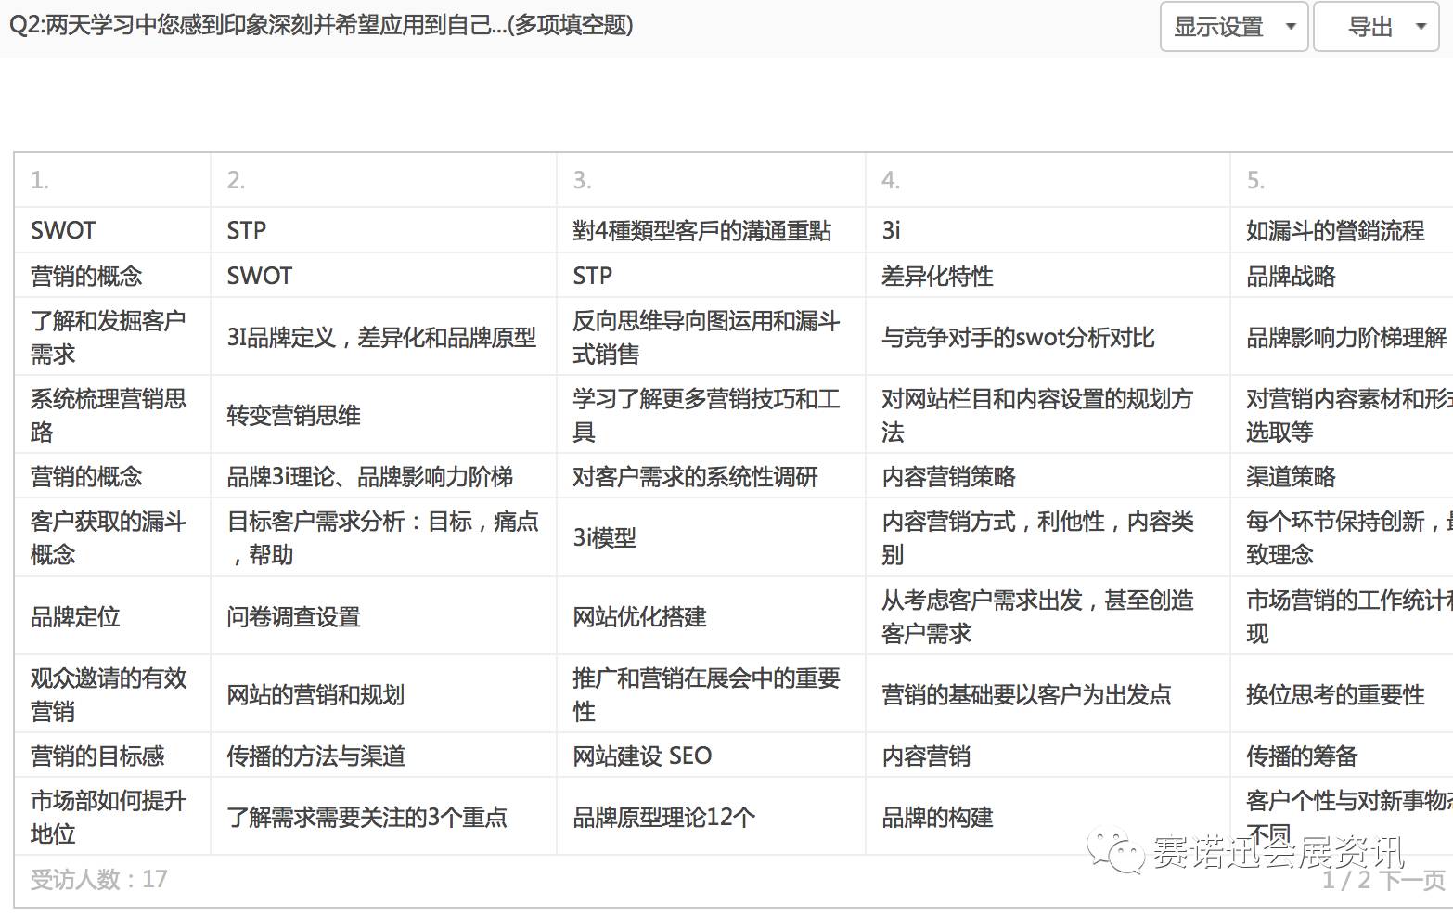Click the cell 3i in column 4
1453x917 pixels.
point(1048,230)
